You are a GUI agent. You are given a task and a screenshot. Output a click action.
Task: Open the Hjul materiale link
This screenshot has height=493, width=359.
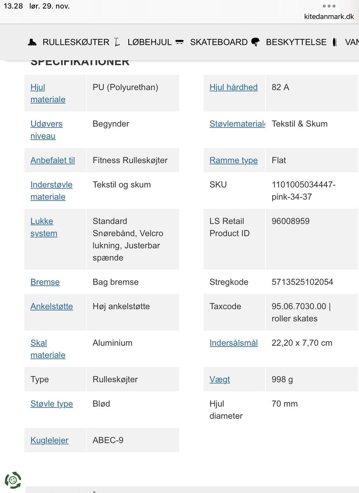[x=47, y=93]
